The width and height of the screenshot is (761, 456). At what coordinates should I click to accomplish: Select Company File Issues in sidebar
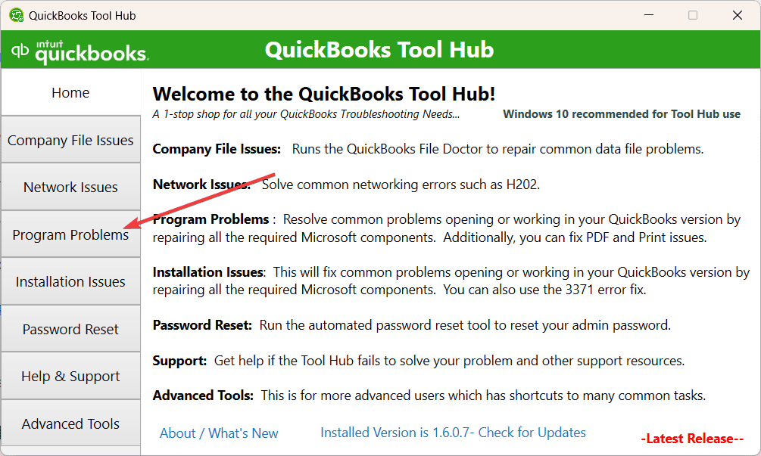(71, 140)
